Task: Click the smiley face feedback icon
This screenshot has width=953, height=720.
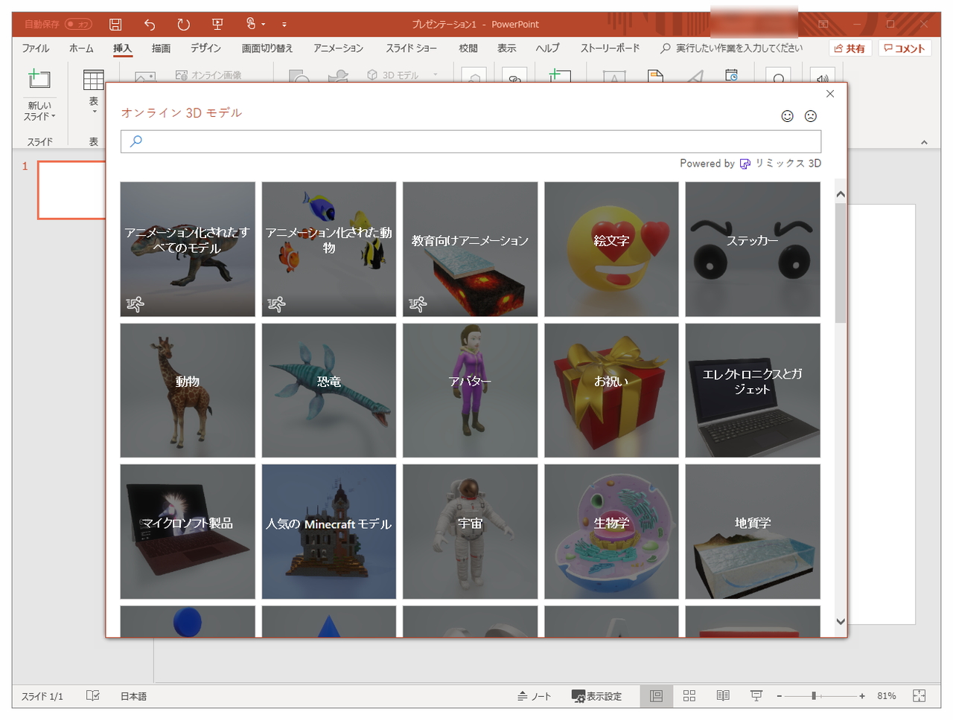Action: (x=787, y=116)
